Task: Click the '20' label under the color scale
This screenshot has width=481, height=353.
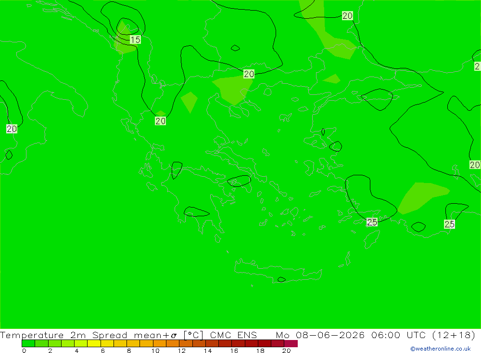Action: (x=286, y=351)
